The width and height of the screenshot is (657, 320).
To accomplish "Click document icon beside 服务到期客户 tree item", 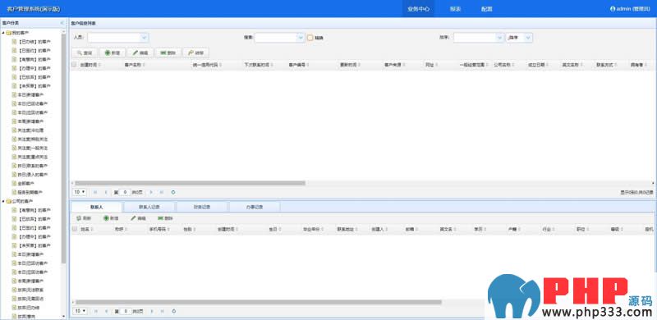I will click(14, 192).
